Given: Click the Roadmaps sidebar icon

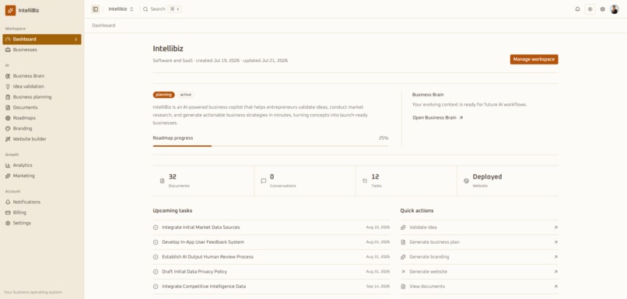Looking at the screenshot, I should pos(8,118).
